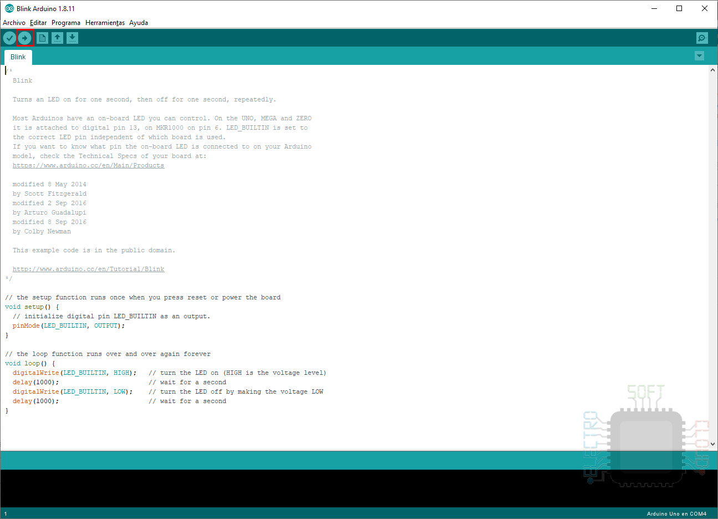Viewport: 718px width, 519px height.
Task: Close the Arduino IDE window
Action: 705,8
